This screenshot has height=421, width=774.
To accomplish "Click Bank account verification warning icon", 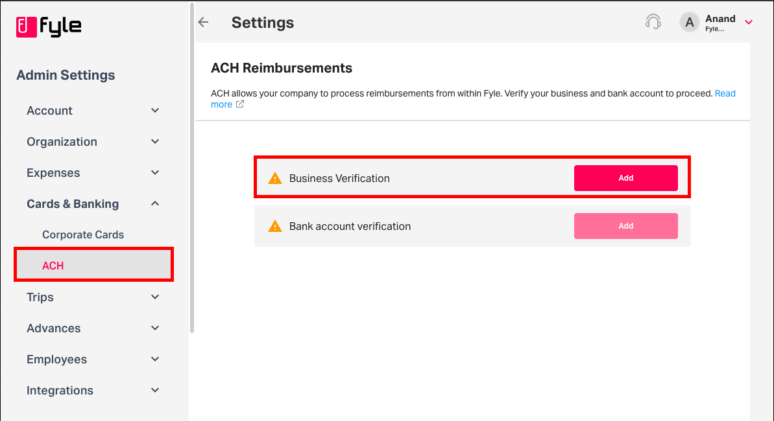I will (x=275, y=227).
